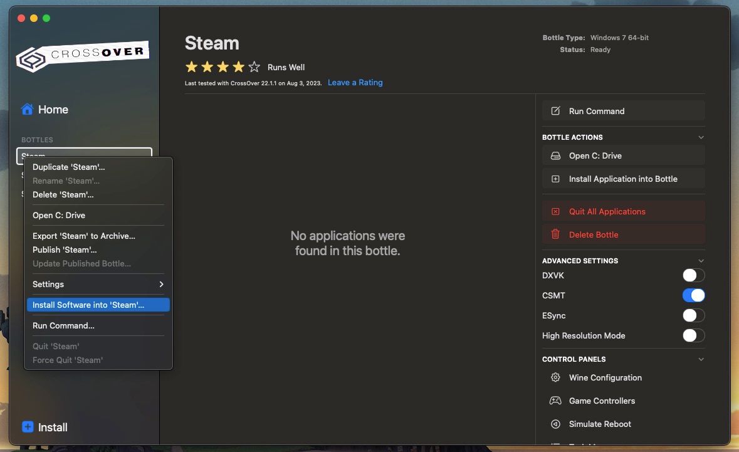
Task: Click the third rating star
Action: coord(223,67)
